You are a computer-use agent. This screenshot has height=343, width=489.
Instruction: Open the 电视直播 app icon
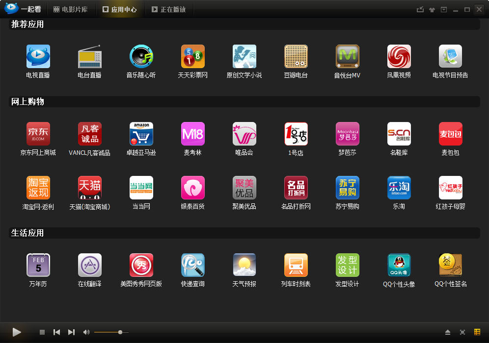pos(38,56)
